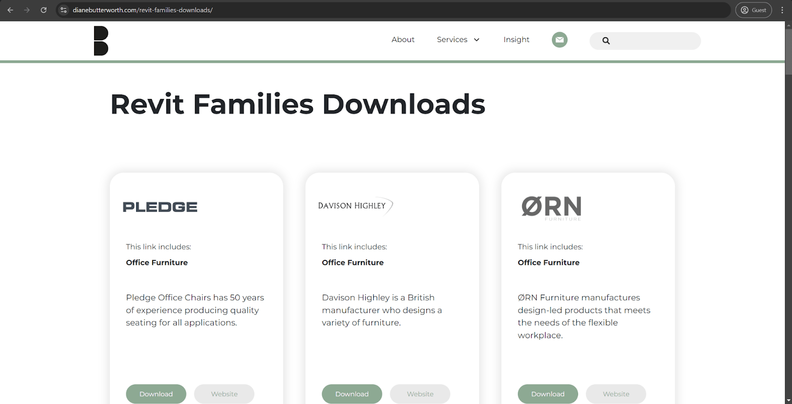
Task: Open the About page
Action: pyautogui.click(x=403, y=40)
